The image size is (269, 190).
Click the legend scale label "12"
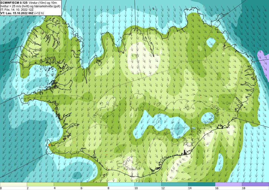coord(163,188)
